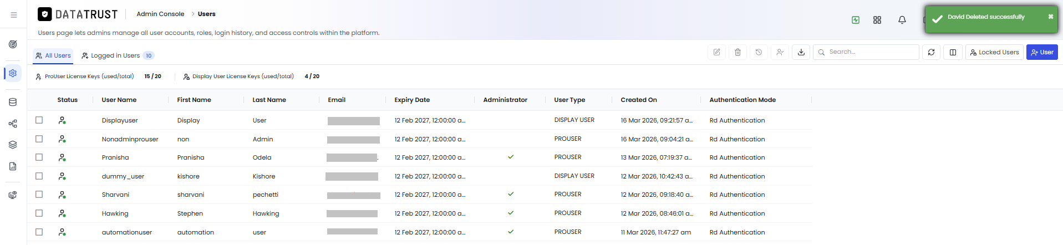Switch to the All Users tab
1063x245 pixels.
53,55
